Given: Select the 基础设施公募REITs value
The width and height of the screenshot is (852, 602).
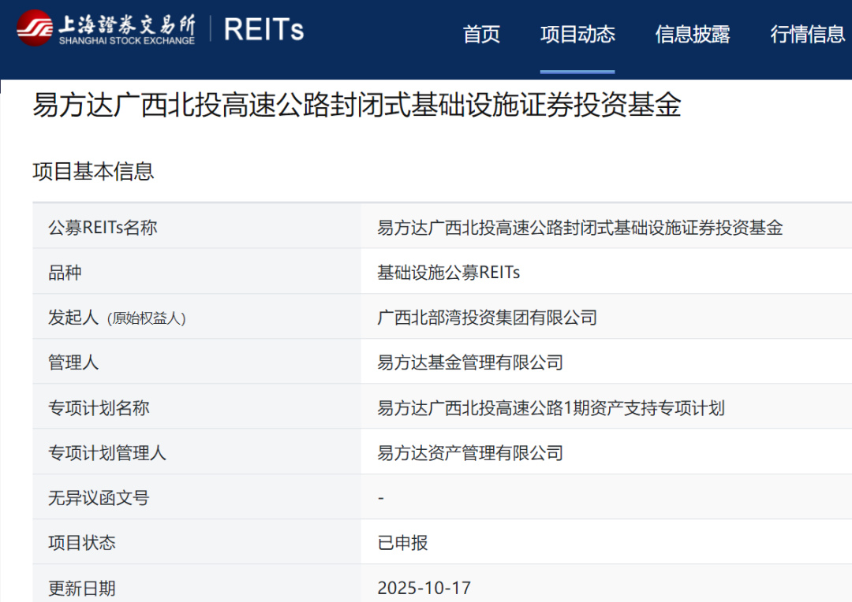Looking at the screenshot, I should (448, 272).
